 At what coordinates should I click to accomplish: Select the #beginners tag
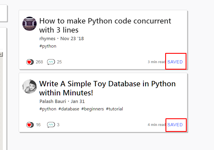coord(93,109)
